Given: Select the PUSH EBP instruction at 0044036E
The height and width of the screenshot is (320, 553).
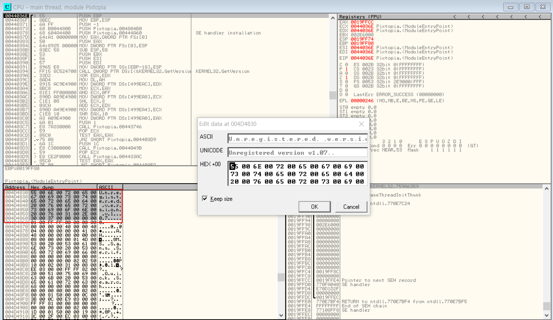Looking at the screenshot, I should pos(90,16).
